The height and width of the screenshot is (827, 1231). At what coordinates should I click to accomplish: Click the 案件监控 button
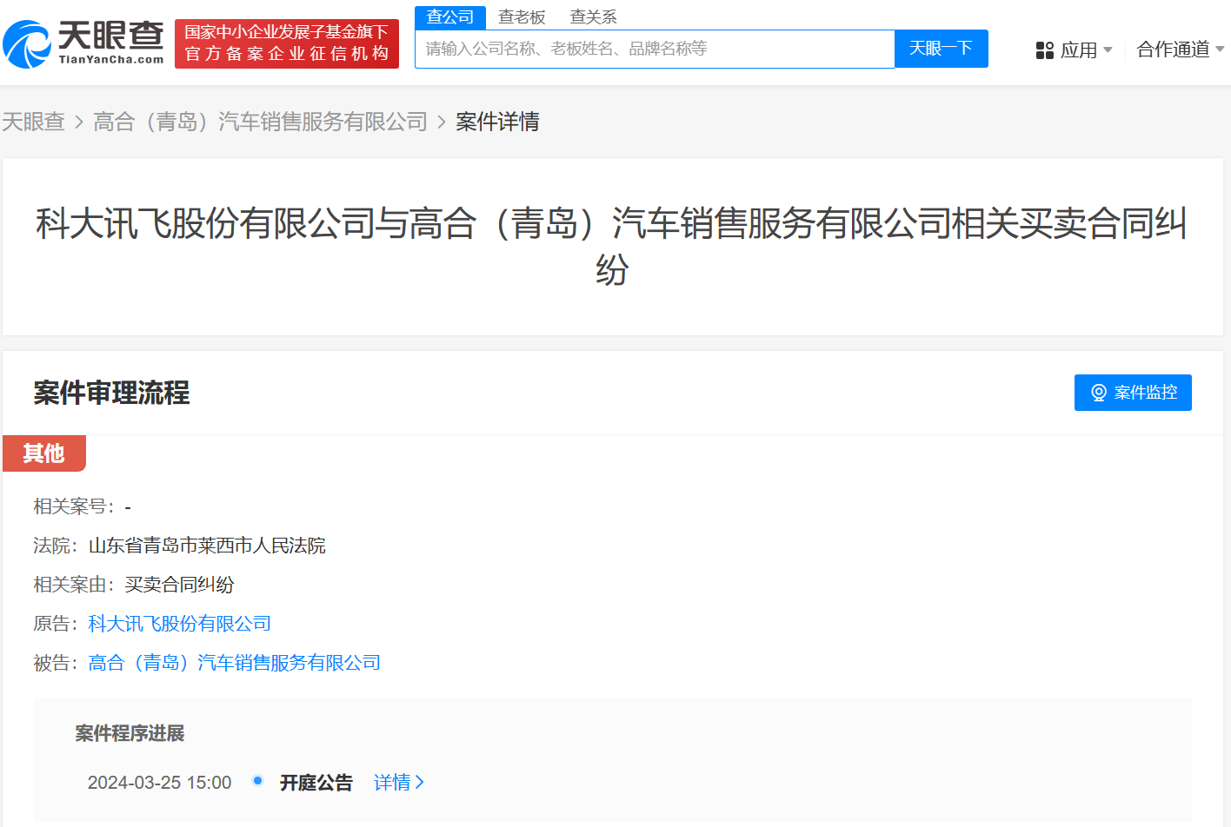(1132, 393)
